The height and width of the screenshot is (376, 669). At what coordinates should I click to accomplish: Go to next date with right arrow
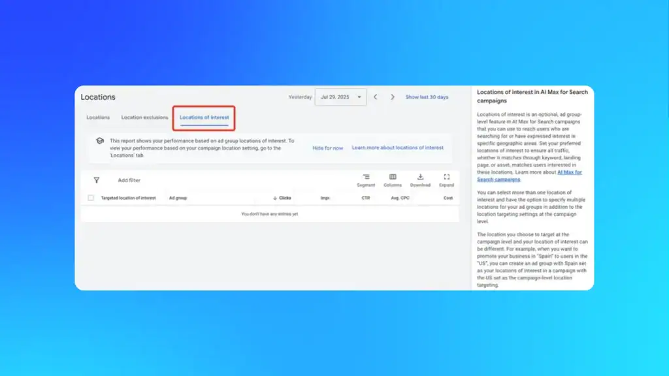[393, 97]
